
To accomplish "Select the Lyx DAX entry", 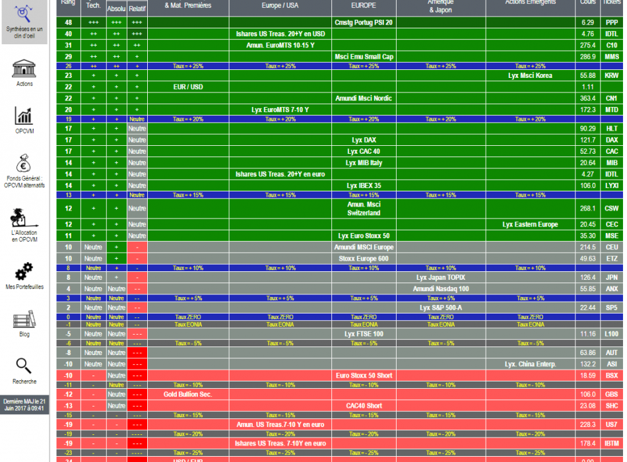I will [x=364, y=140].
